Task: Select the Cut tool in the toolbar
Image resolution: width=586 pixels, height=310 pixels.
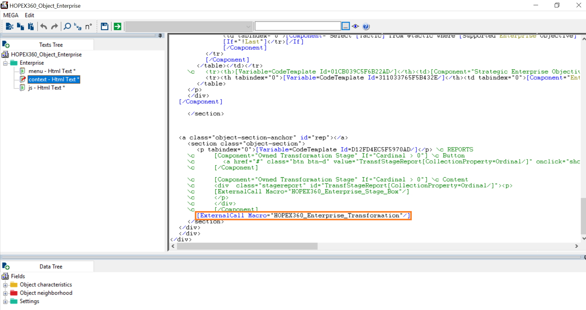Action: pyautogui.click(x=9, y=26)
